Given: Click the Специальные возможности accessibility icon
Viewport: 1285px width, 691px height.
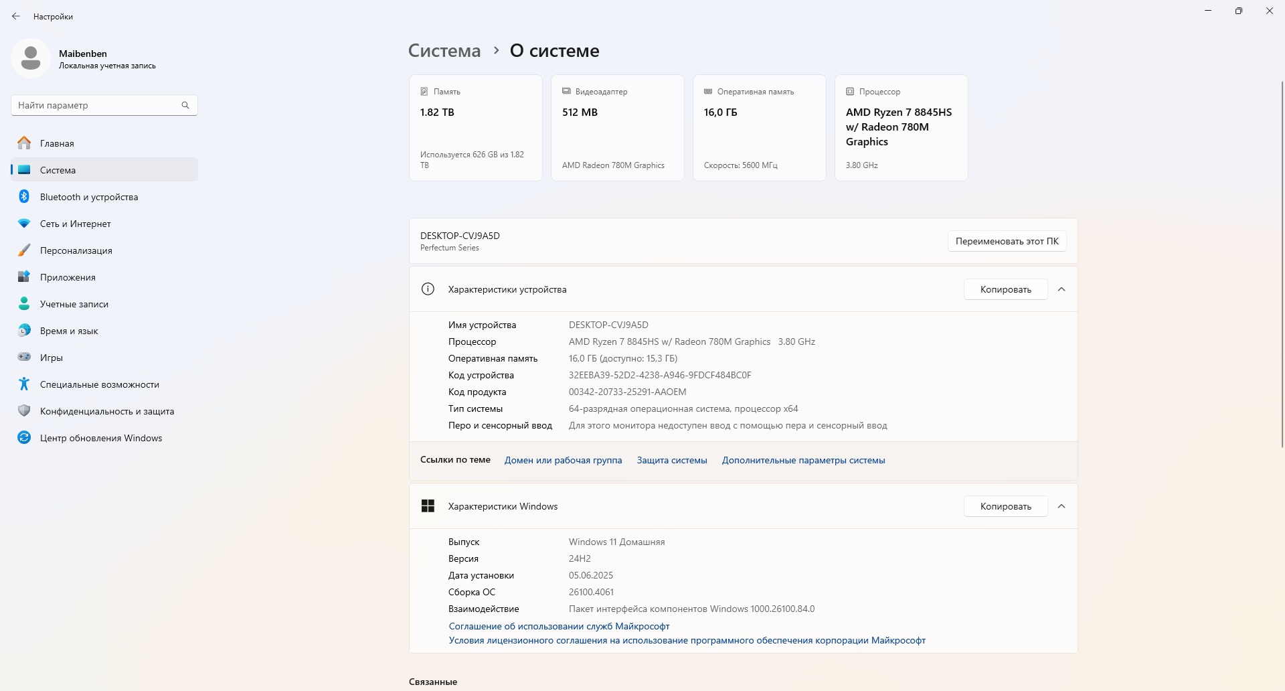Looking at the screenshot, I should click(x=24, y=384).
